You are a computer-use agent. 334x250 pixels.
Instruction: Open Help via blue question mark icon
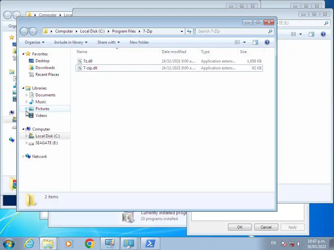pos(267,42)
